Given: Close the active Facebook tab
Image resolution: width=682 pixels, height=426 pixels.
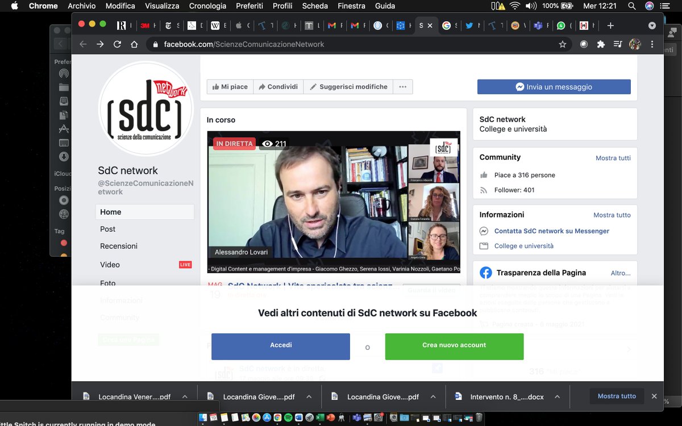Looking at the screenshot, I should pos(430,26).
